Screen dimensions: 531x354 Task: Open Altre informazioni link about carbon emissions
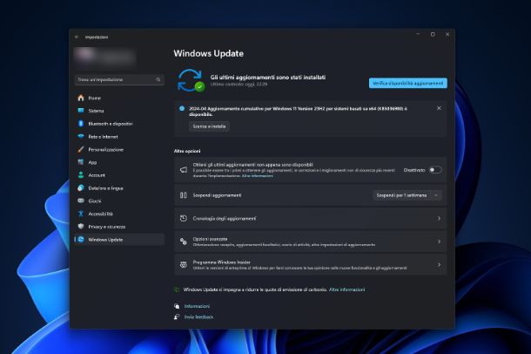(x=346, y=289)
